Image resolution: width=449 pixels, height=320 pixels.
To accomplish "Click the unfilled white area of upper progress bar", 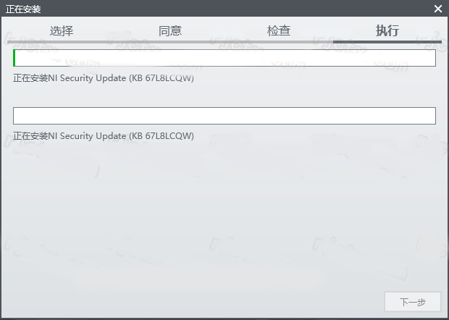I will tap(224, 58).
